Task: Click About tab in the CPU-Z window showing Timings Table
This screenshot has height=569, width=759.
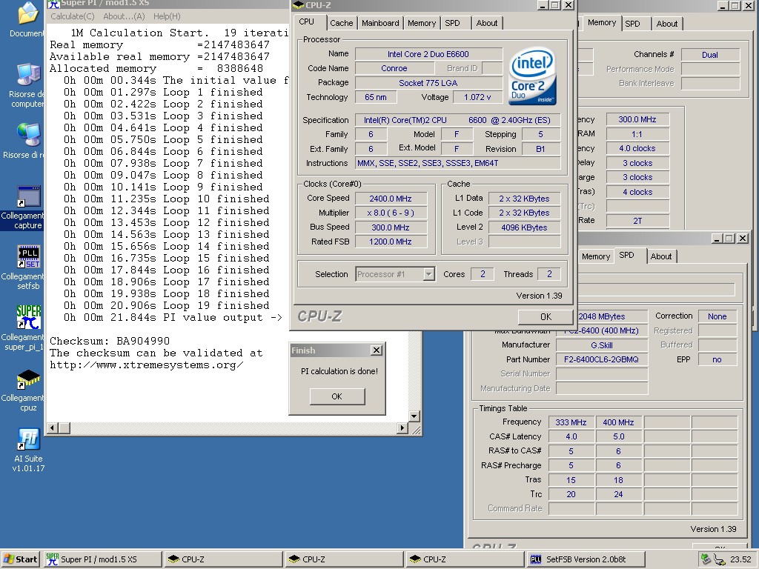Action: pos(661,256)
